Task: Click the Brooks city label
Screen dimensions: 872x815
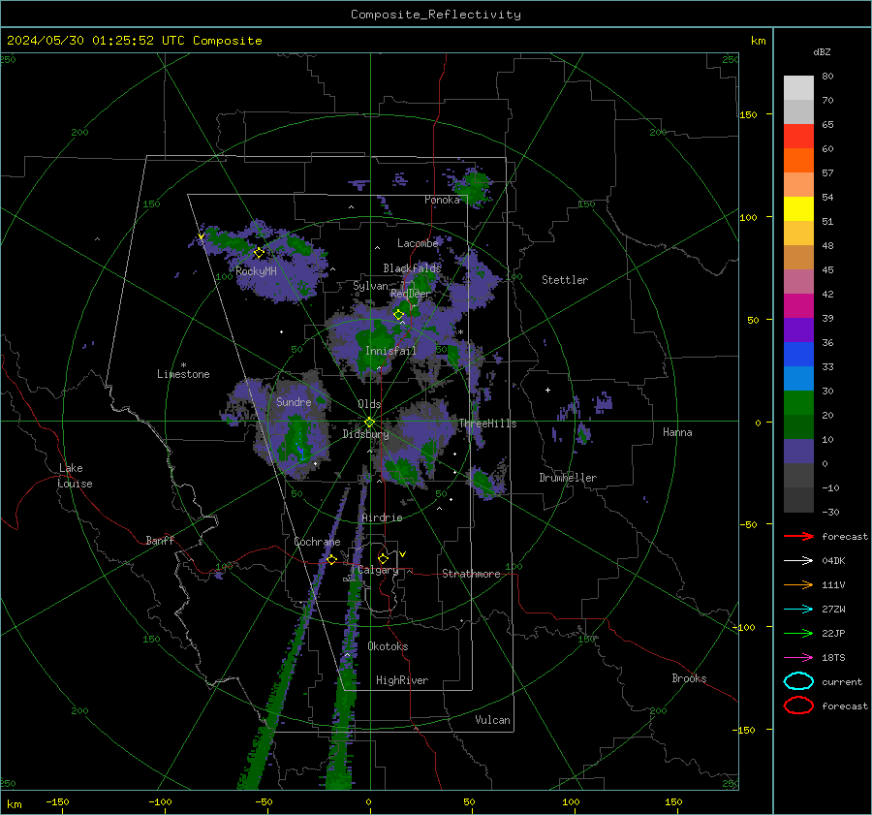Action: (689, 678)
